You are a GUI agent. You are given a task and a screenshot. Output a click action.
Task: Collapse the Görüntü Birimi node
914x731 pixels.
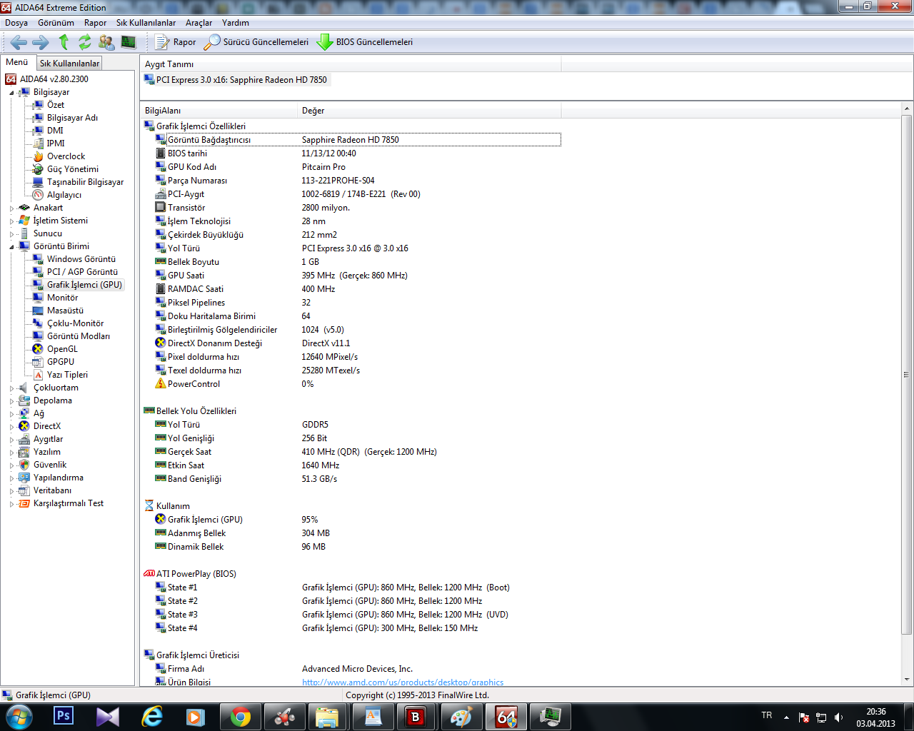11,247
